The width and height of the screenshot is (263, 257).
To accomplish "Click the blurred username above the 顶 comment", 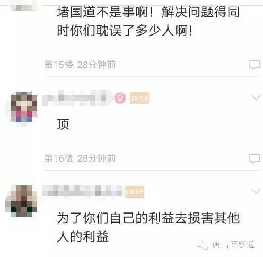I will click(x=76, y=98).
